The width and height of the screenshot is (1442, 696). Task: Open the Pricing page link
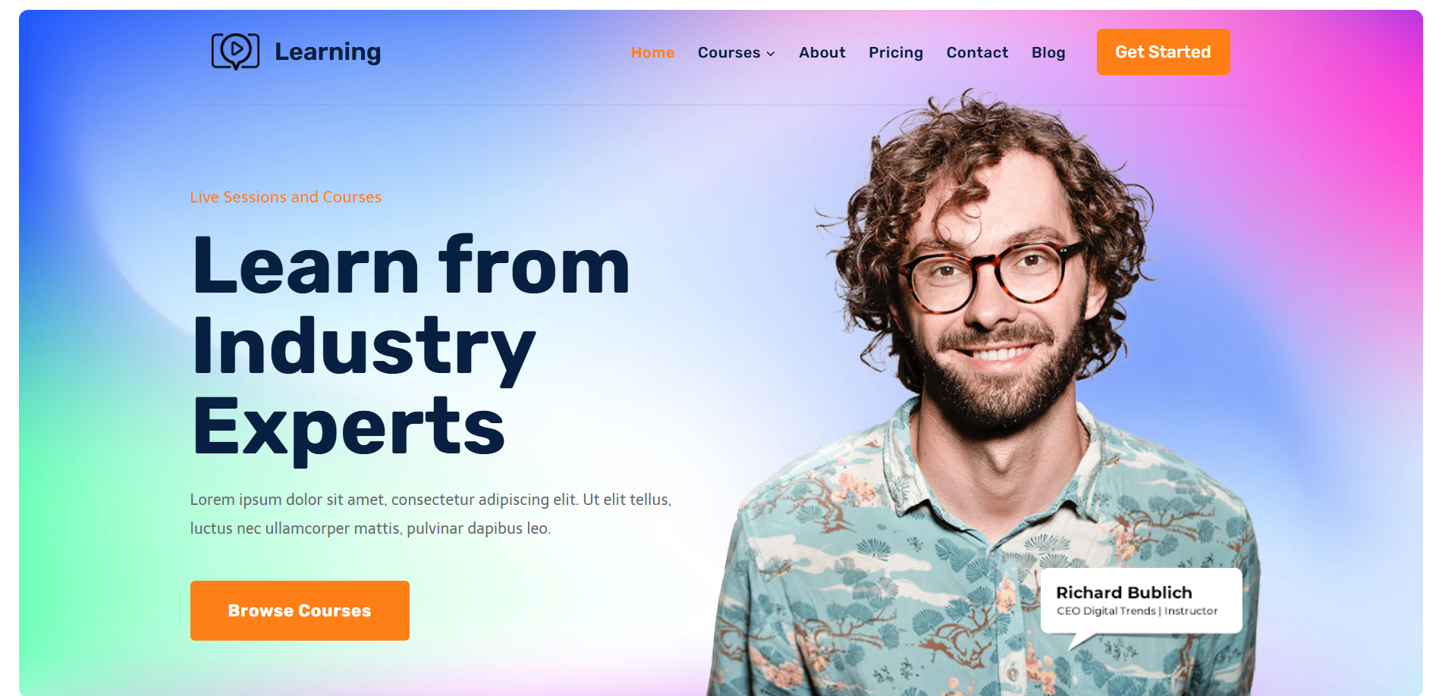(x=896, y=52)
